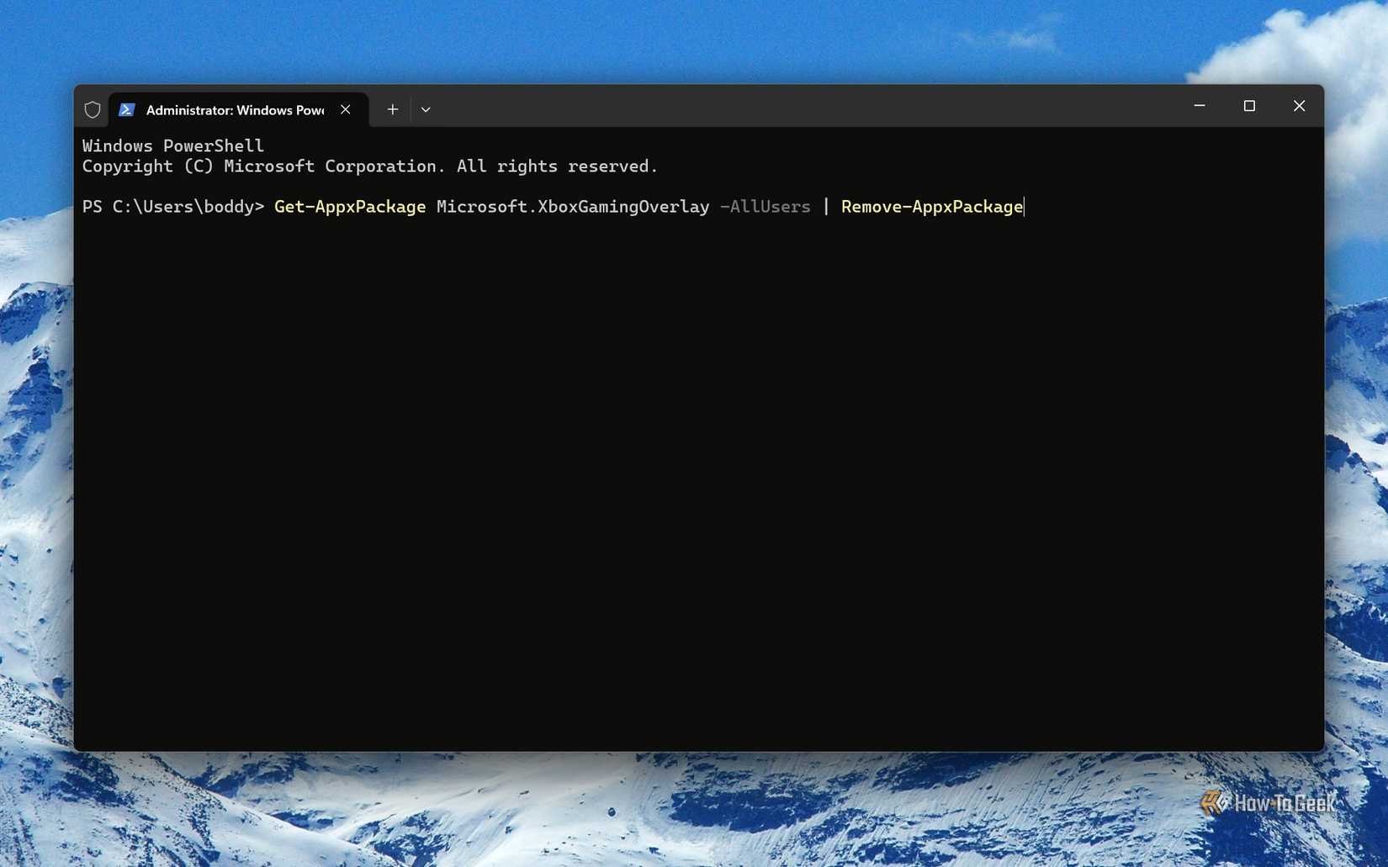Screen dimensions: 1388x867
Task: Click the -AllUsers parameter text
Action: (x=766, y=207)
